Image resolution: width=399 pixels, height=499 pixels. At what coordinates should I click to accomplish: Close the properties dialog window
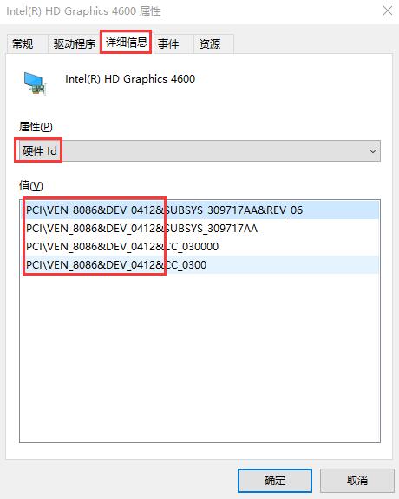point(388,10)
